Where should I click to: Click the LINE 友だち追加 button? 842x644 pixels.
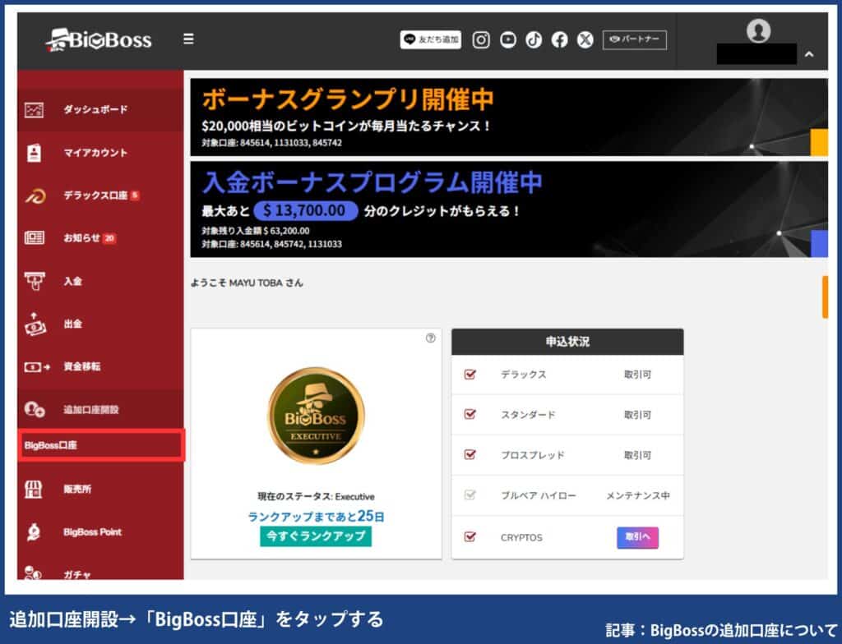(430, 39)
